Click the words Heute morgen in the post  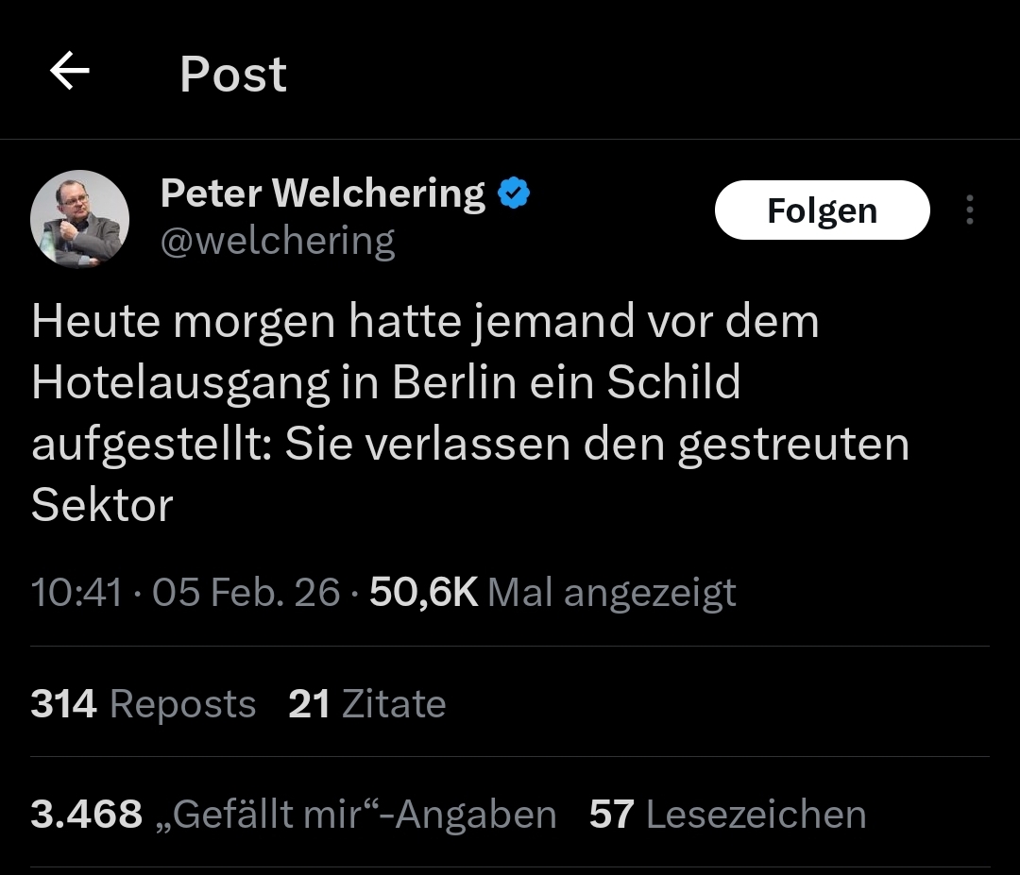pyautogui.click(x=183, y=322)
